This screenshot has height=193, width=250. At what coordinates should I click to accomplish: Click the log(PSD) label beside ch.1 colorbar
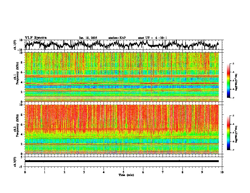pos(236,82)
